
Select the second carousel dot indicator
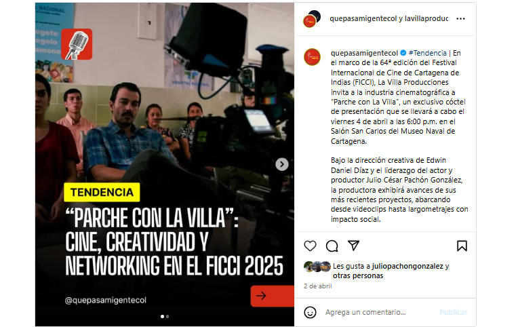167,316
